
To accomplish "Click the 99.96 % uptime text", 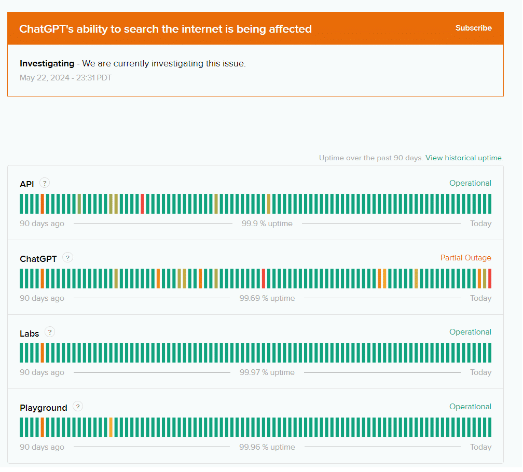I will pos(267,447).
